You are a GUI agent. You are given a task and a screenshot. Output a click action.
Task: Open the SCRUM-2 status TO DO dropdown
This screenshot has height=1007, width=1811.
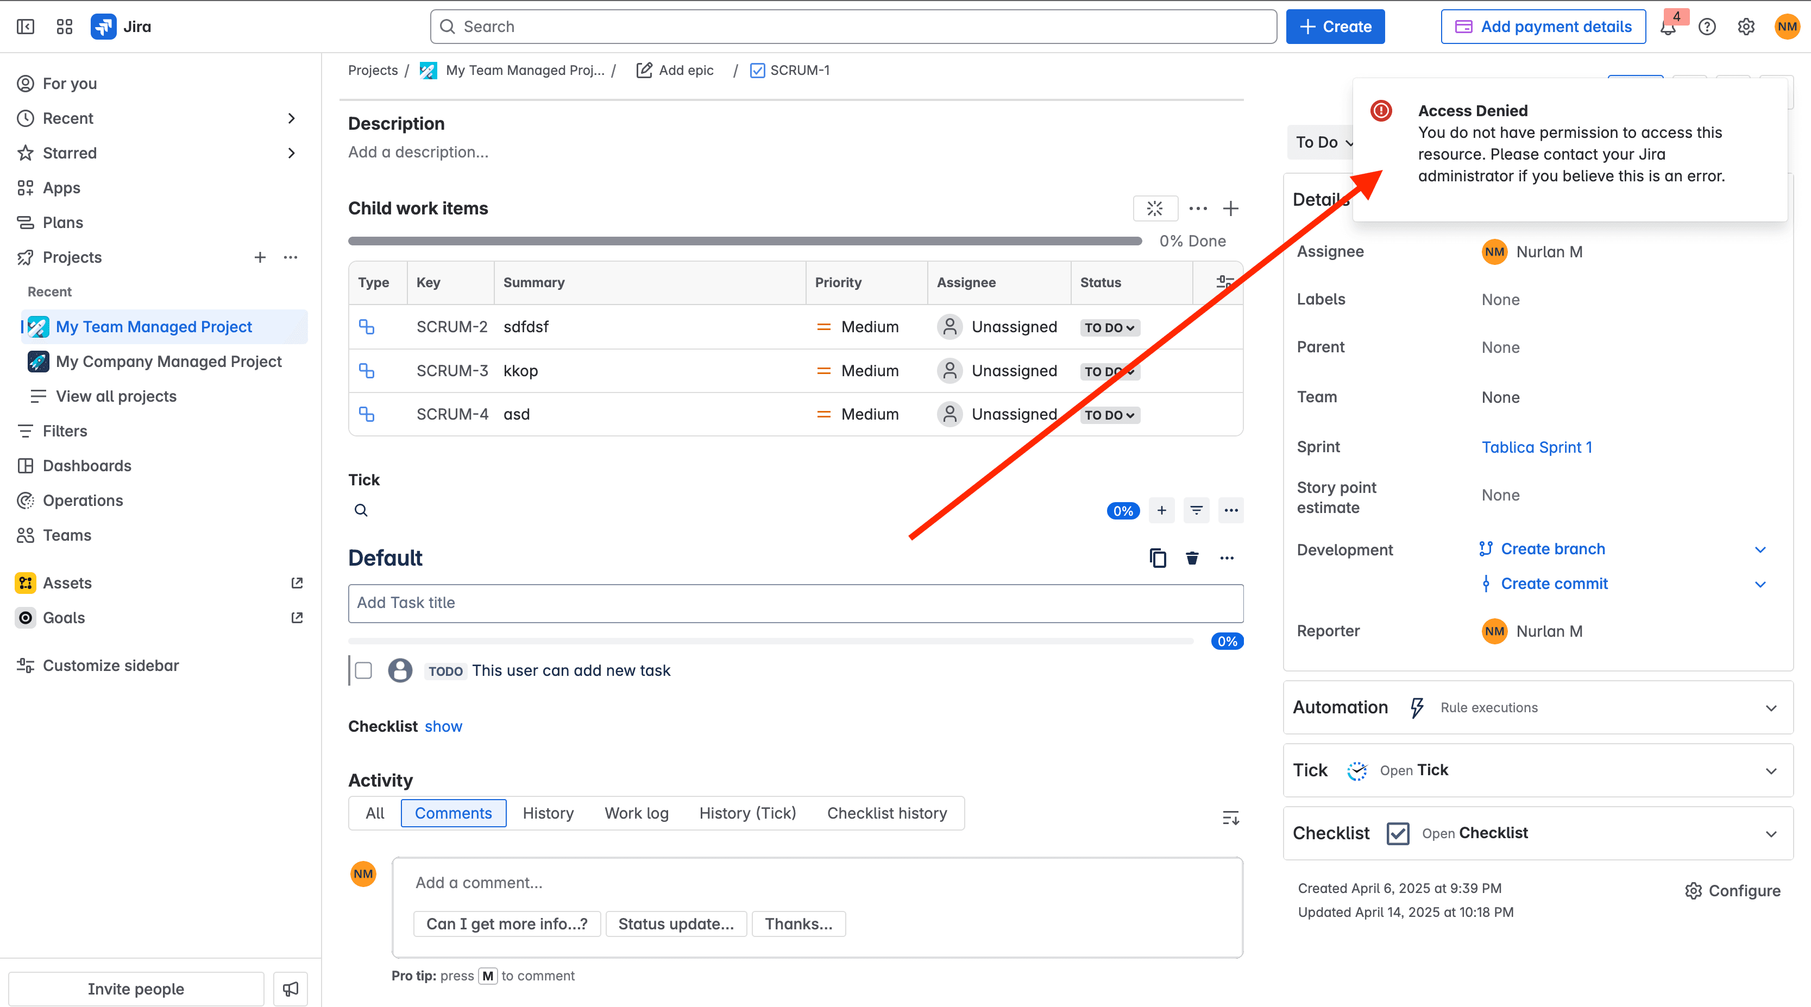click(x=1109, y=327)
